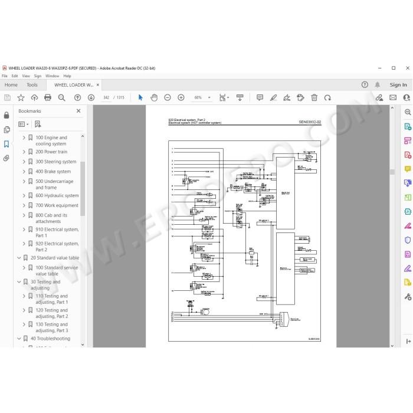Click the Sign In button
413x413 pixels.
tap(398, 85)
